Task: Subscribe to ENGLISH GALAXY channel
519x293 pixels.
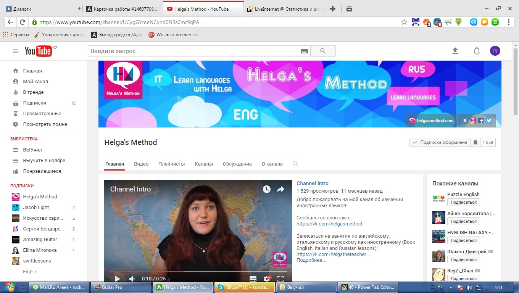Action: pos(463,240)
